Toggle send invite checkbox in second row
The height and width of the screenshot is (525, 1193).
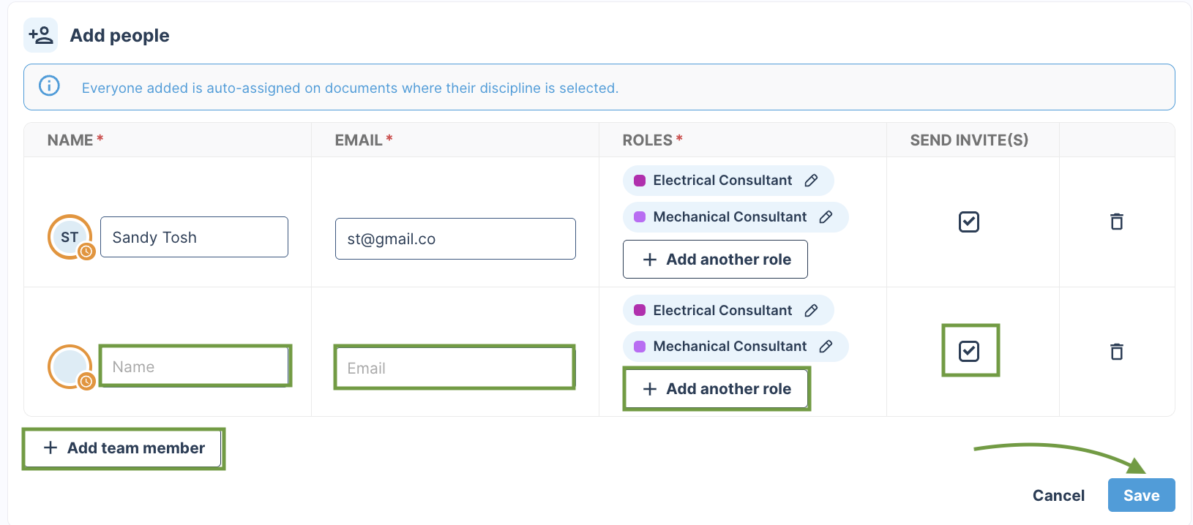point(969,351)
